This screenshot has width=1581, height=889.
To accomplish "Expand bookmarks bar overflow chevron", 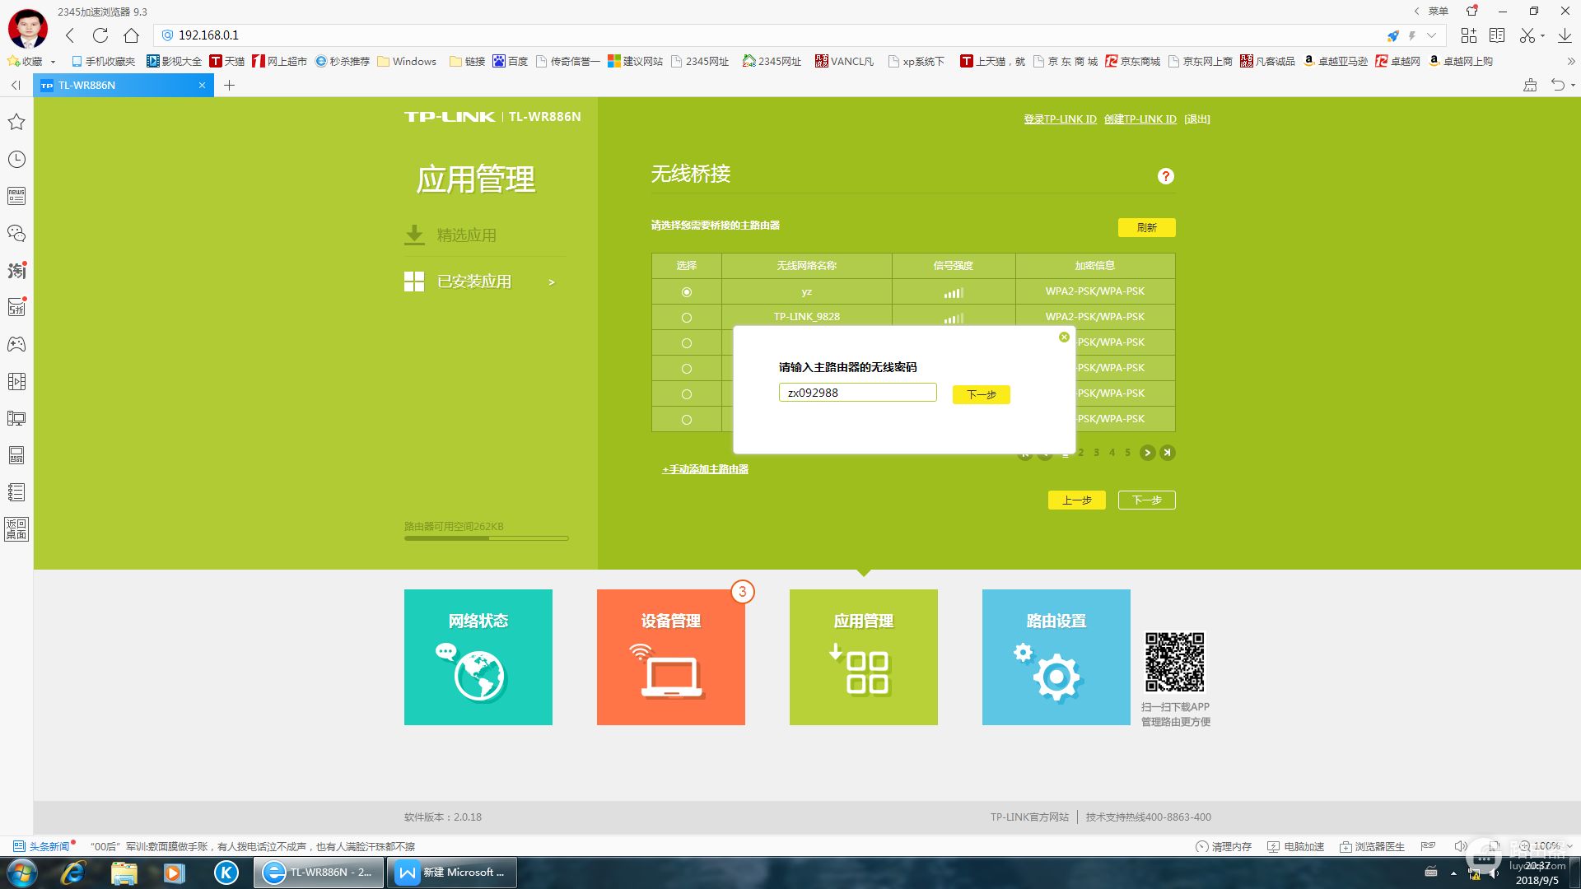I will point(1570,62).
